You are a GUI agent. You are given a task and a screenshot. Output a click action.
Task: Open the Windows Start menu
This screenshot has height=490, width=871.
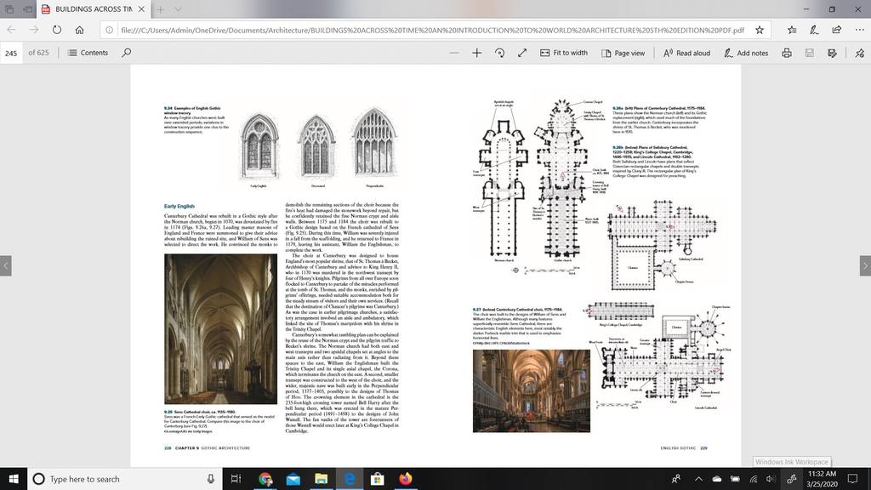point(14,479)
